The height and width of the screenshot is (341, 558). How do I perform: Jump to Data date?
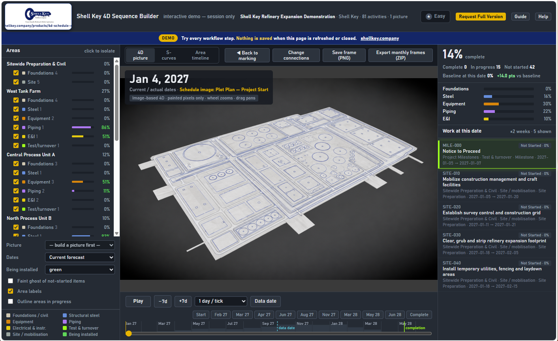coord(265,301)
